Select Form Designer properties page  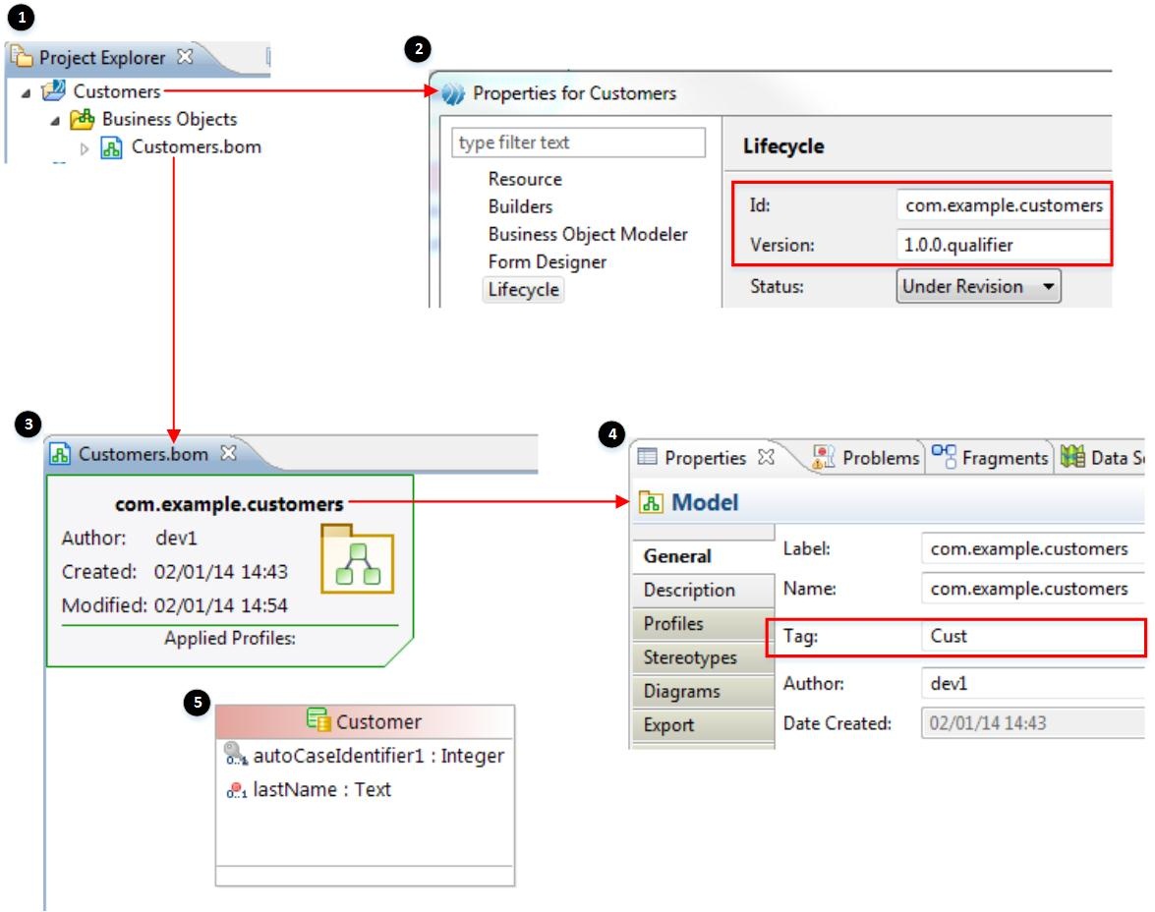point(548,261)
